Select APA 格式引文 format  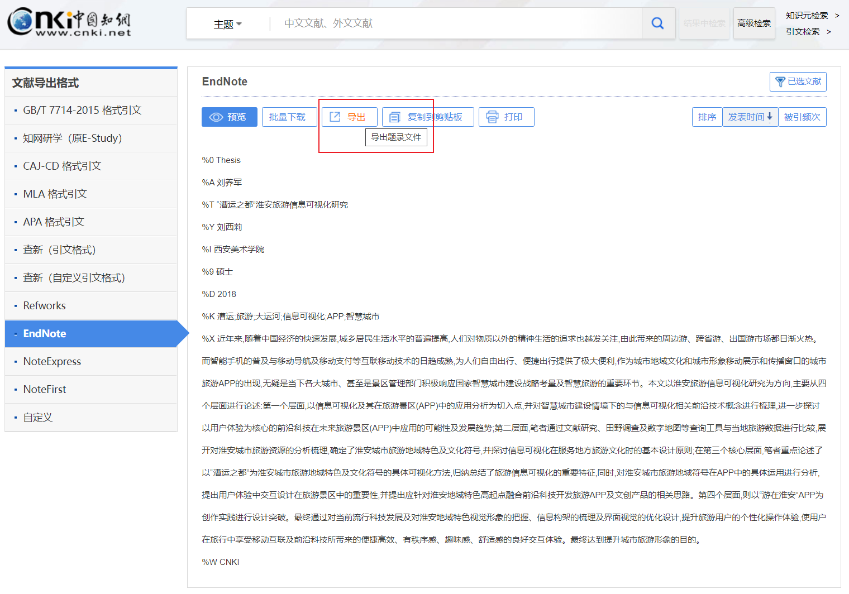click(91, 222)
